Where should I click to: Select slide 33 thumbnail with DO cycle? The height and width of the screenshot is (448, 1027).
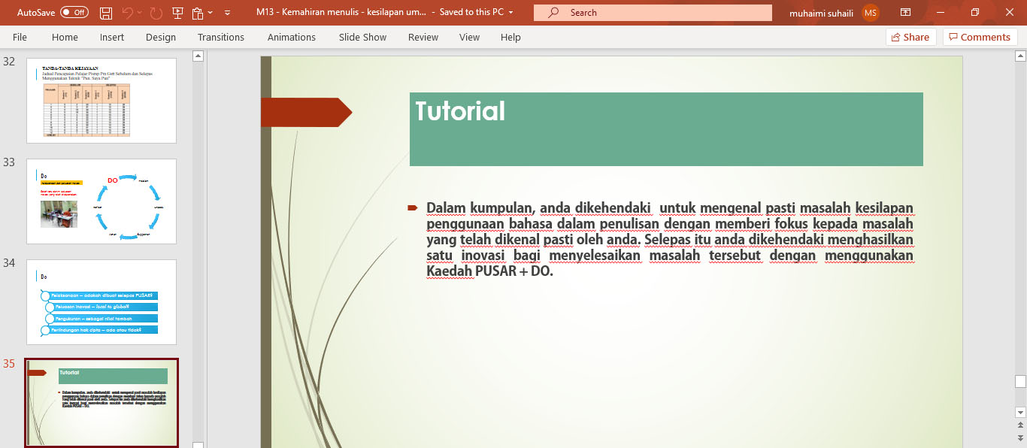(x=101, y=201)
